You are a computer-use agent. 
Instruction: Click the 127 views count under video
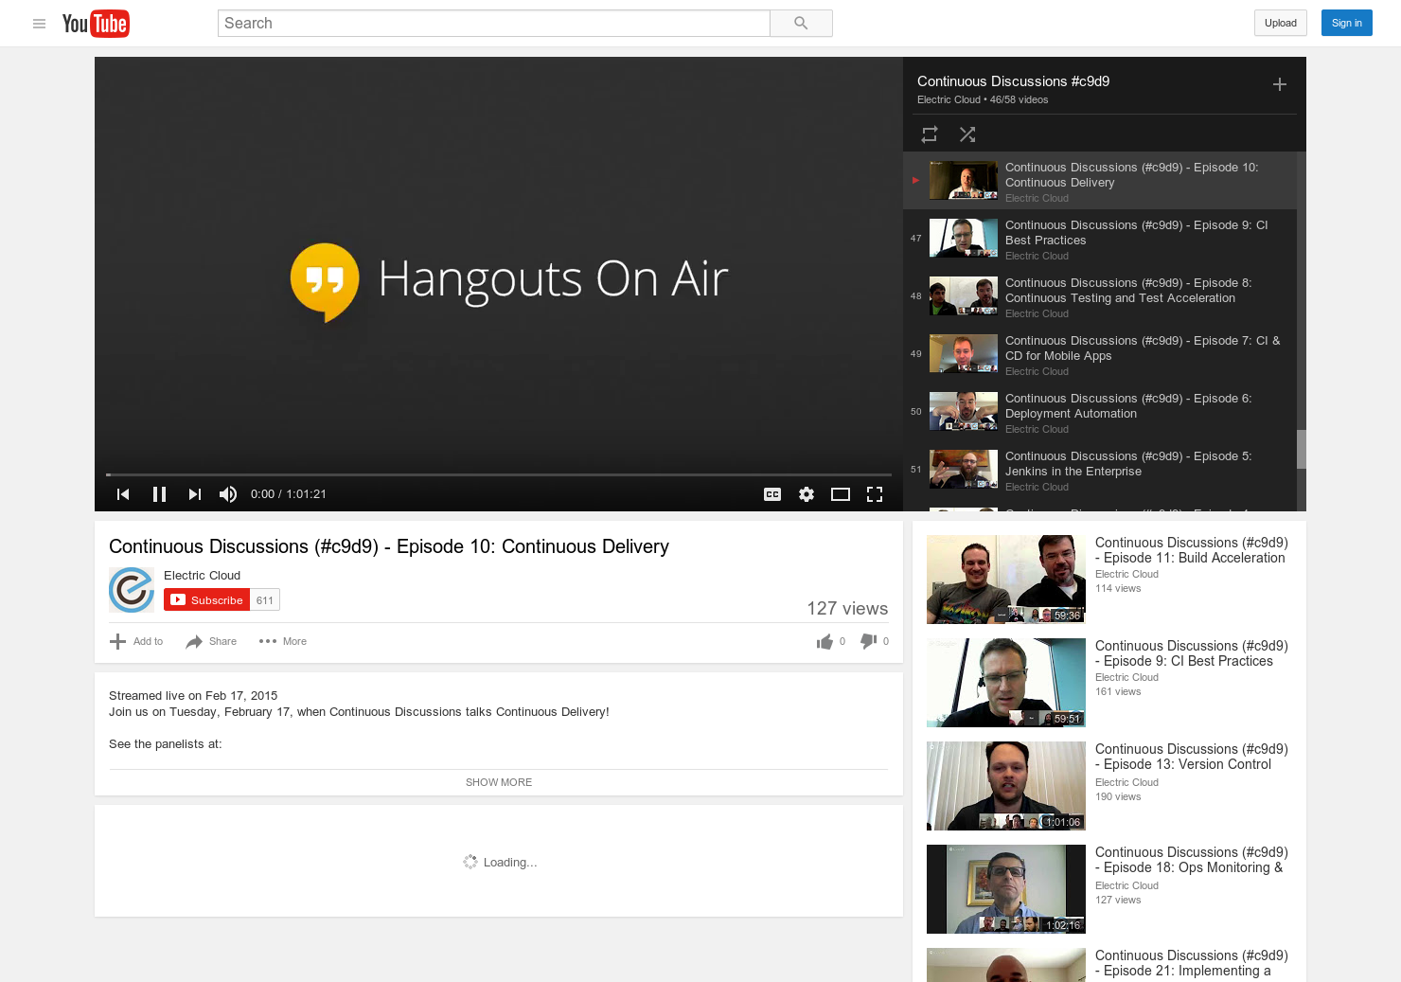click(x=847, y=609)
